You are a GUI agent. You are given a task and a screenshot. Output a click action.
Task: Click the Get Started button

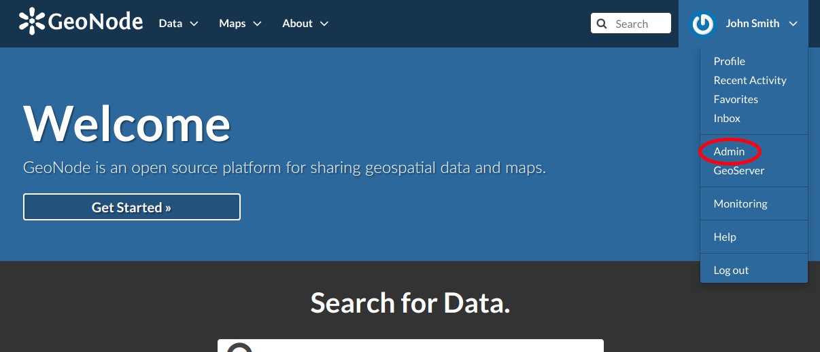click(x=132, y=207)
